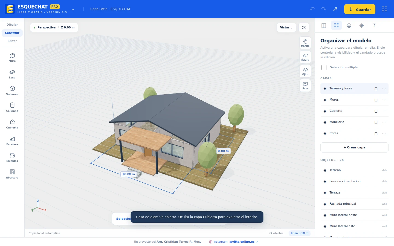
Task: Toggle the lock on Muros layer
Action: (376, 100)
